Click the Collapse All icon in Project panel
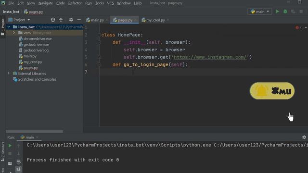Viewport: 308px width, 173px height. coord(61,20)
